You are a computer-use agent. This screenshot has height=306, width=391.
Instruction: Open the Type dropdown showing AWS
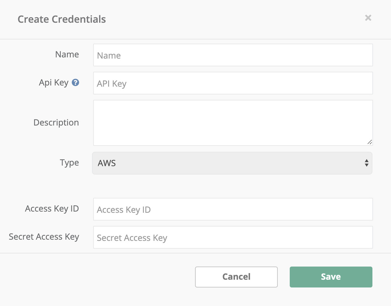232,163
